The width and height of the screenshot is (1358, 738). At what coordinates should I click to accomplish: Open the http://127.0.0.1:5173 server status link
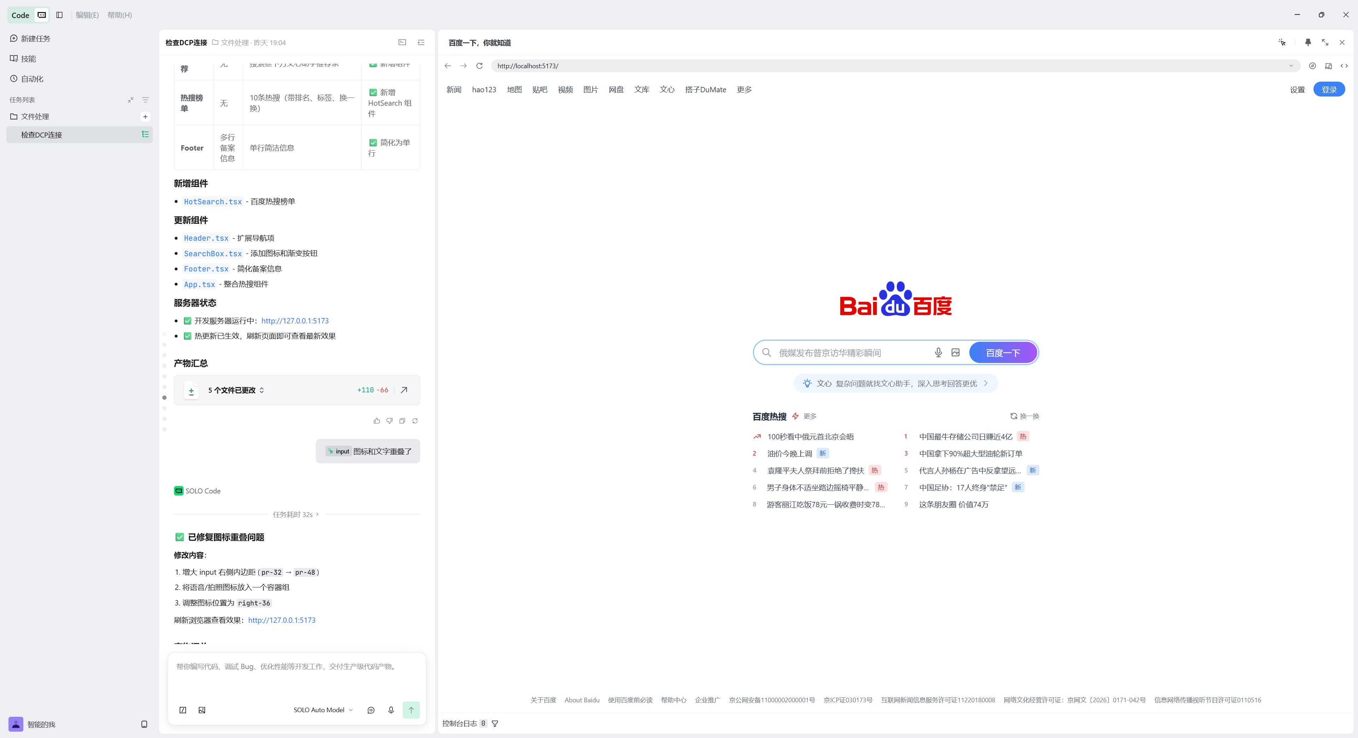(x=295, y=320)
